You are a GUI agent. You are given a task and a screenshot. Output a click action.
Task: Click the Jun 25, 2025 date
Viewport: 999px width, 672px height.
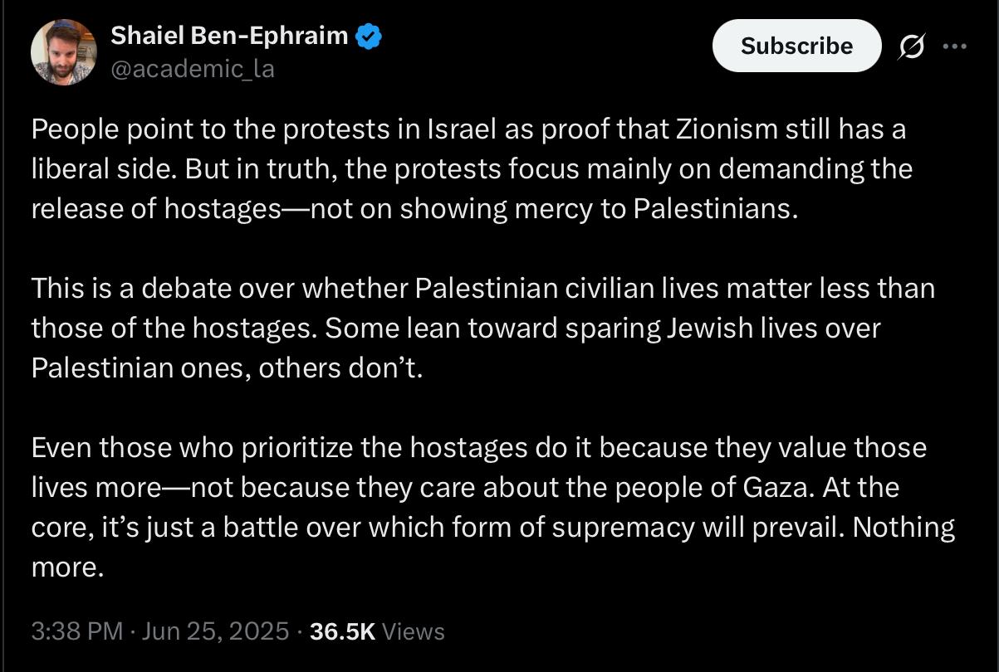click(216, 631)
